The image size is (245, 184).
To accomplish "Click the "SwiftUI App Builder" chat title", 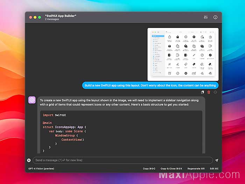I will (x=61, y=16).
